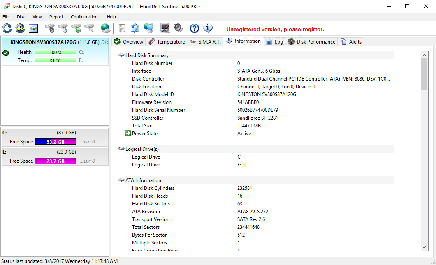This screenshot has height=265, width=436.
Task: Click the Temp. 31 °C green bar
Action: (x=56, y=60)
